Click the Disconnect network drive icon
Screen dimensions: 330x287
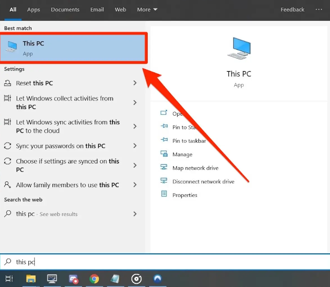(164, 181)
